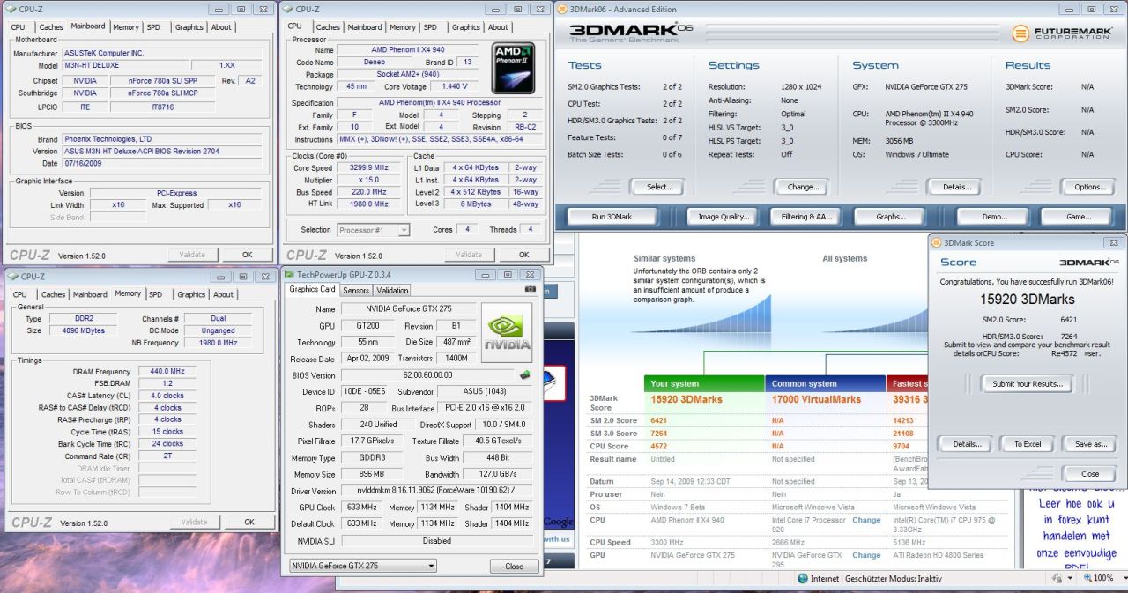Select CPU tab in CPU-Z Mainboard window
This screenshot has width=1128, height=593.
[x=18, y=27]
